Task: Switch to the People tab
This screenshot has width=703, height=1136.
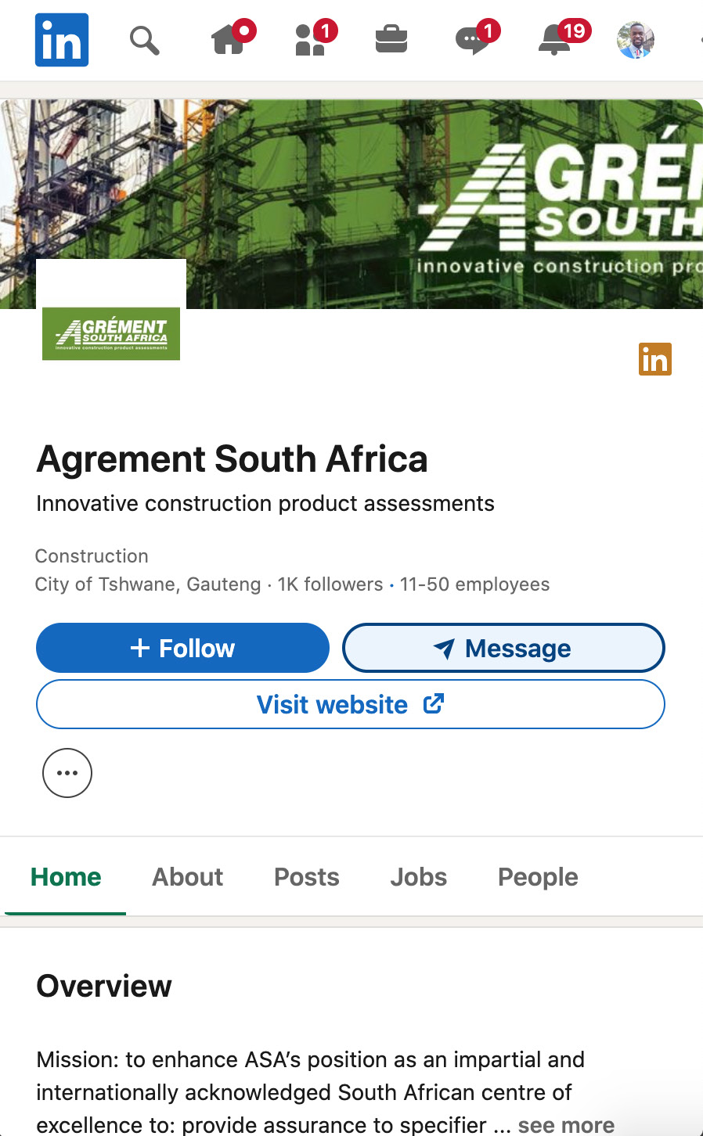Action: (x=538, y=877)
